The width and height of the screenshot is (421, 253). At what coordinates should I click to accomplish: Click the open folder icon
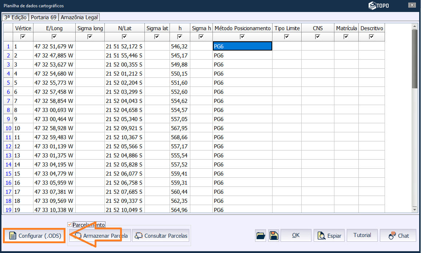[261, 236]
